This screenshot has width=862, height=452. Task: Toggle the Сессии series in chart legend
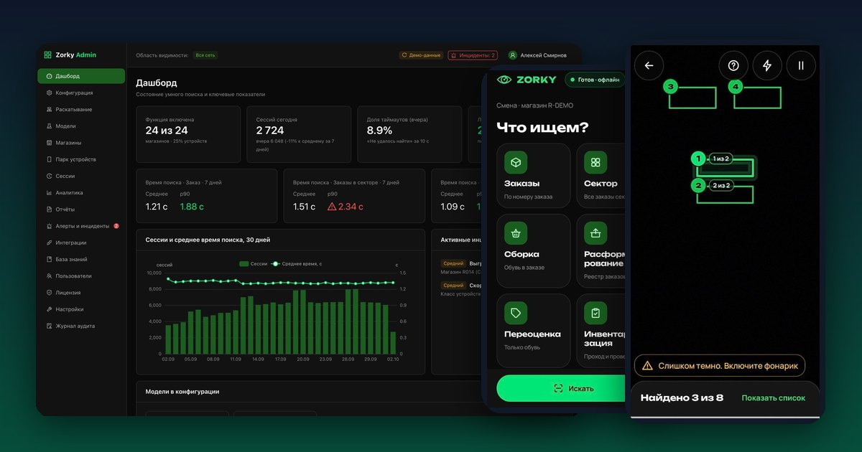253,264
